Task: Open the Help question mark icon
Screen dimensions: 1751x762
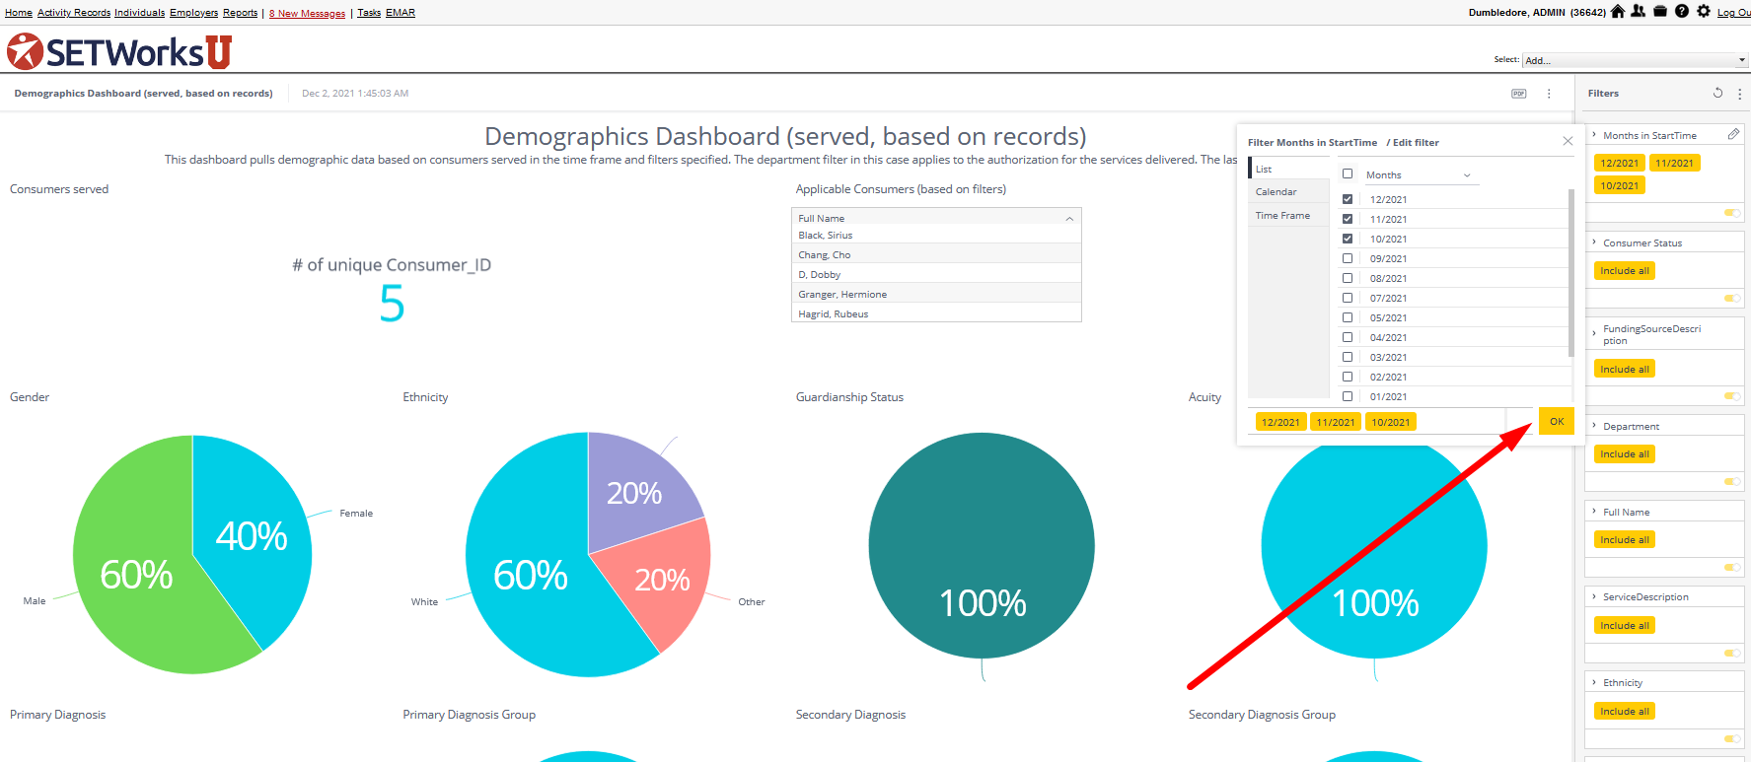Action: click(x=1682, y=12)
